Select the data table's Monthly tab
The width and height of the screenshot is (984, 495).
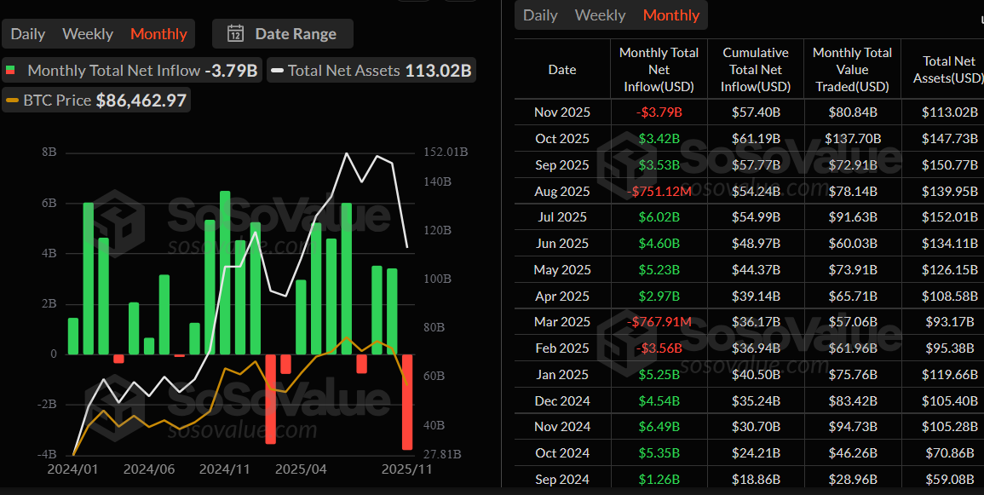pos(671,15)
